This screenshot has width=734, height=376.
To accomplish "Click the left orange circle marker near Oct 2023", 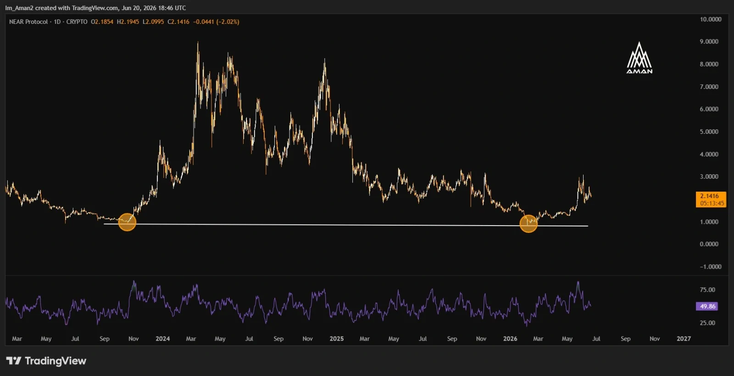I will click(x=127, y=222).
